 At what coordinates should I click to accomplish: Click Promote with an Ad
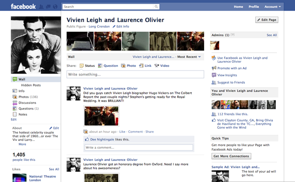pos(232,68)
